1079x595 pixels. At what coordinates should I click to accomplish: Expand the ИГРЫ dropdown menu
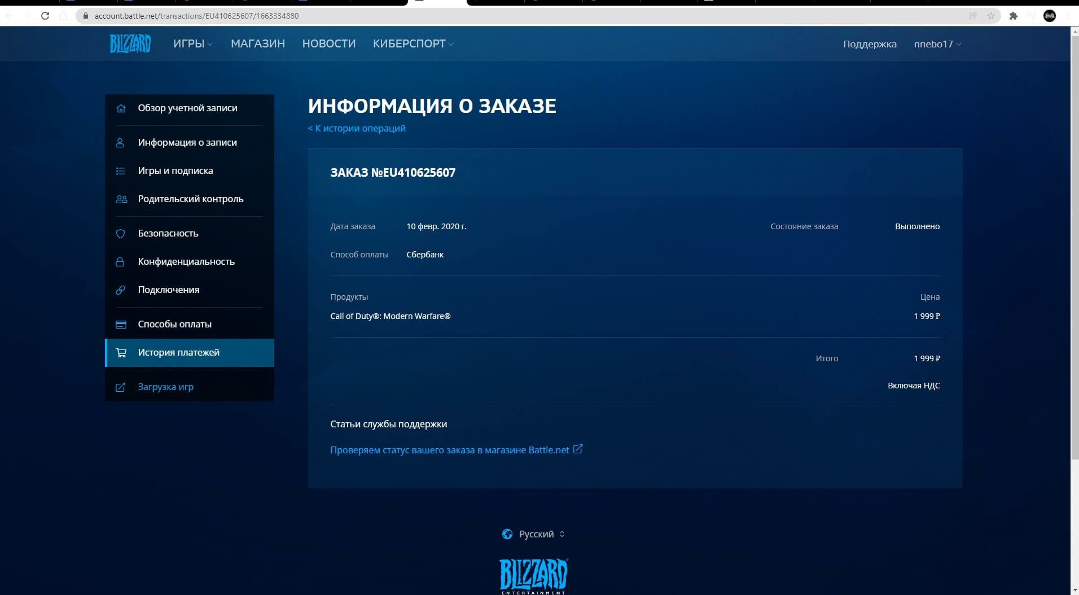pyautogui.click(x=193, y=44)
